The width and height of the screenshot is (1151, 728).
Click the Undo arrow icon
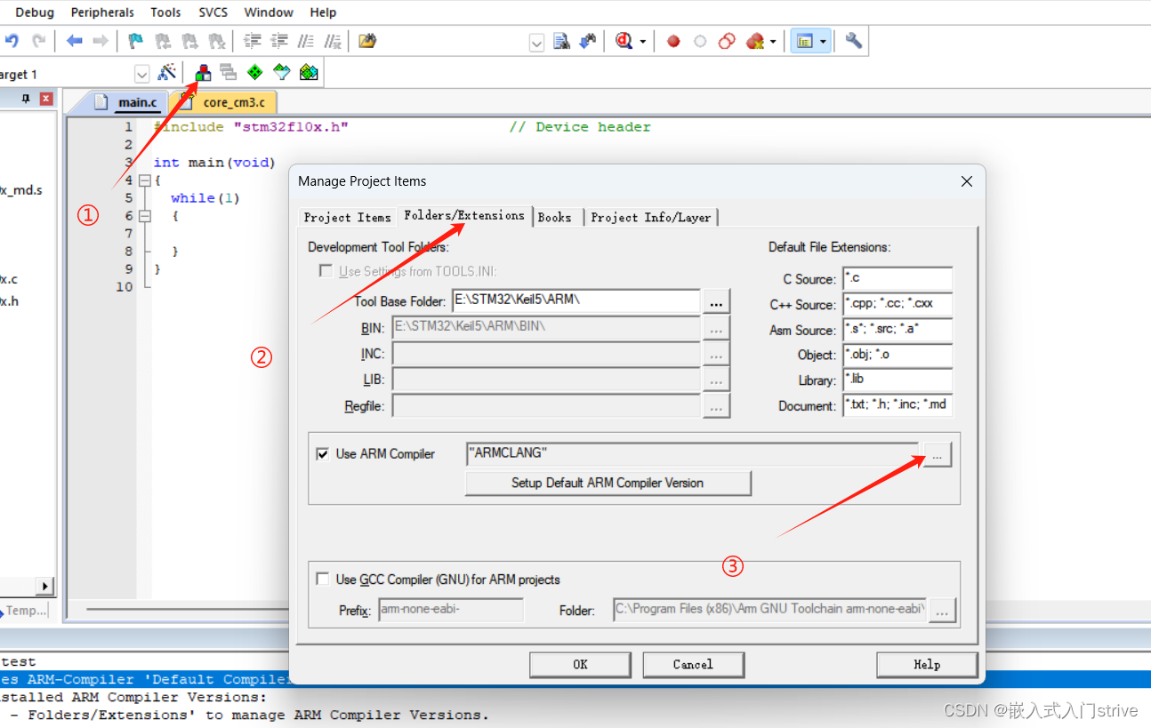tap(12, 41)
